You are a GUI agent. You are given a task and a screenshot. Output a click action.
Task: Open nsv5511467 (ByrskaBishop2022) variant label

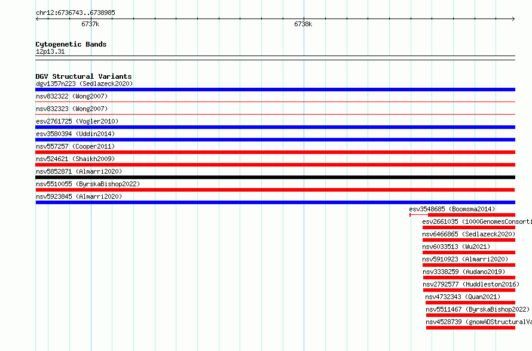[478, 309]
